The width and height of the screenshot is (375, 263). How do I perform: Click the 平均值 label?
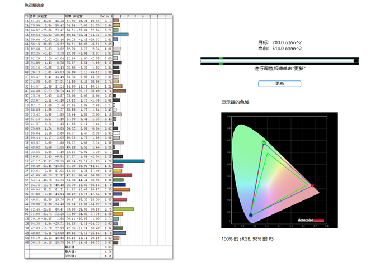coord(71,256)
